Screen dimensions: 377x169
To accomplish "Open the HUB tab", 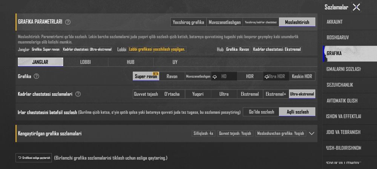I will (131, 62).
